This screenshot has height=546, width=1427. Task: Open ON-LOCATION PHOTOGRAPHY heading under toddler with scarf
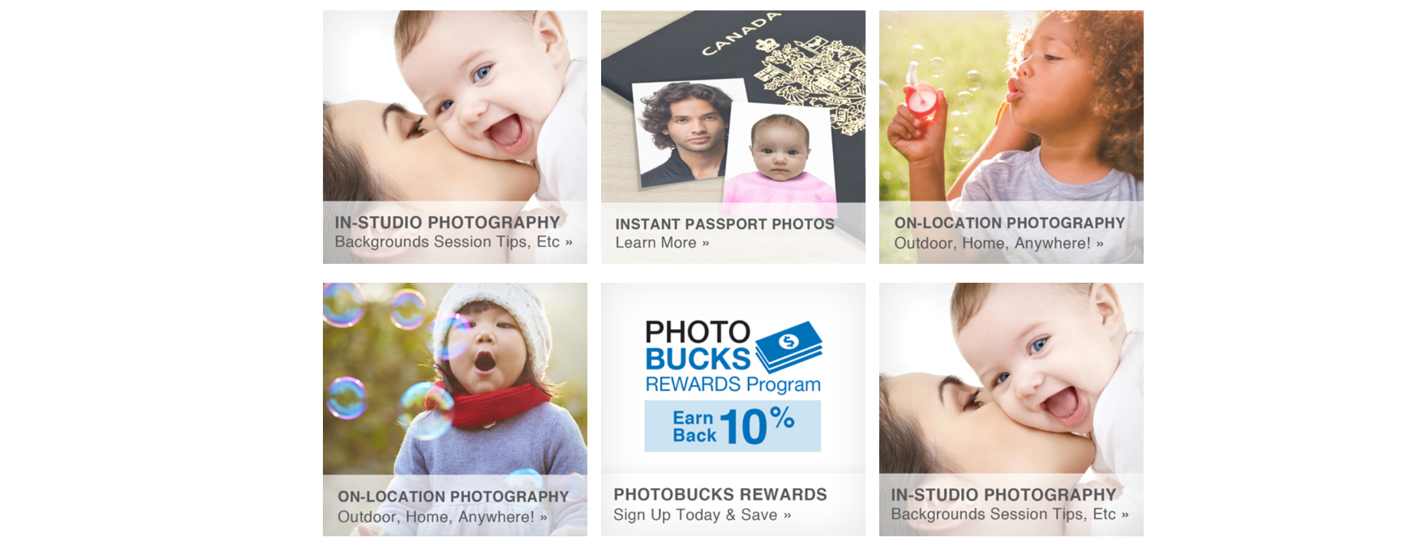click(x=453, y=497)
